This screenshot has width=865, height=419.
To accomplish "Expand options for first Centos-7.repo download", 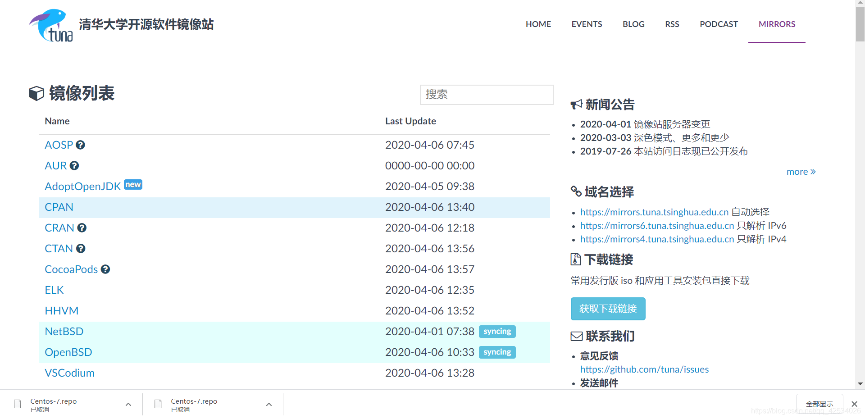I will click(x=128, y=405).
